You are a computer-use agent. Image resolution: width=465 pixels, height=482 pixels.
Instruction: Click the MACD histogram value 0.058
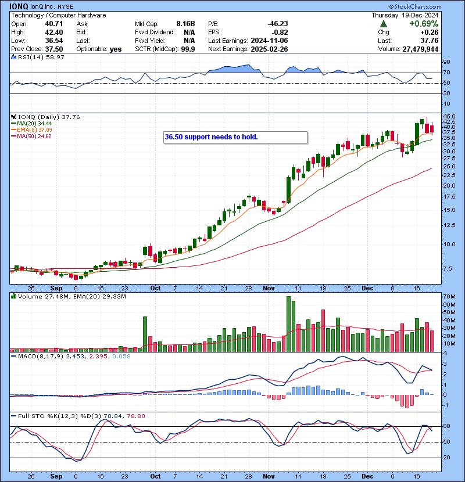click(121, 357)
